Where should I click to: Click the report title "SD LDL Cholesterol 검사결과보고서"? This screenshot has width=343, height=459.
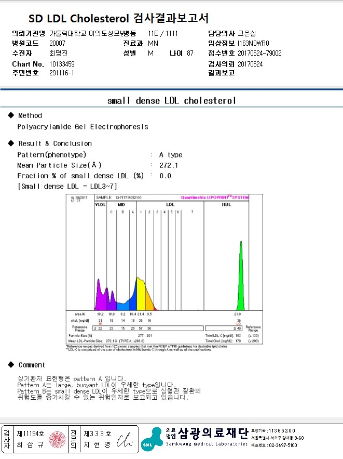(x=118, y=18)
